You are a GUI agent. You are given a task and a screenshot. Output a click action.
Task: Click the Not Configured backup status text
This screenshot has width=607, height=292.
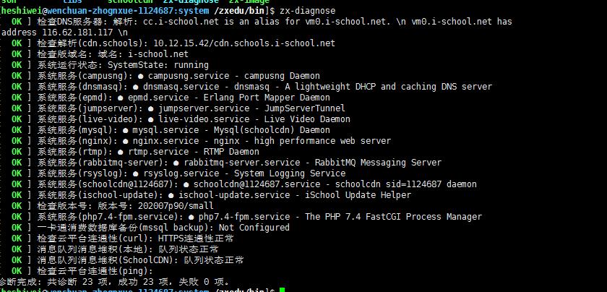point(233,228)
